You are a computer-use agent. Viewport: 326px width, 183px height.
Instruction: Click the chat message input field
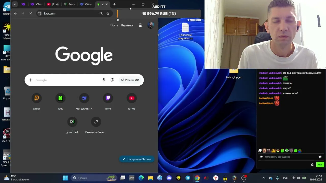coord(291,157)
